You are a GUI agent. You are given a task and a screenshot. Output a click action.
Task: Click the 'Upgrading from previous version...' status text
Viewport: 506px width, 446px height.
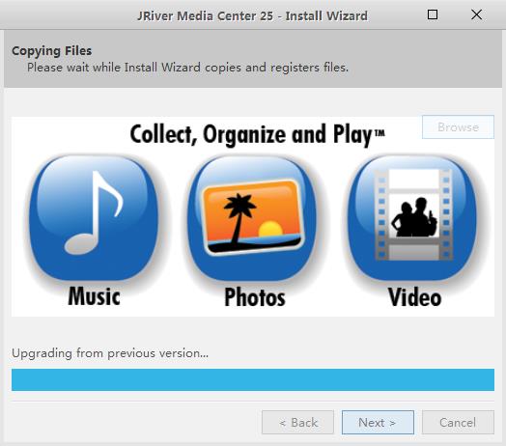(110, 353)
